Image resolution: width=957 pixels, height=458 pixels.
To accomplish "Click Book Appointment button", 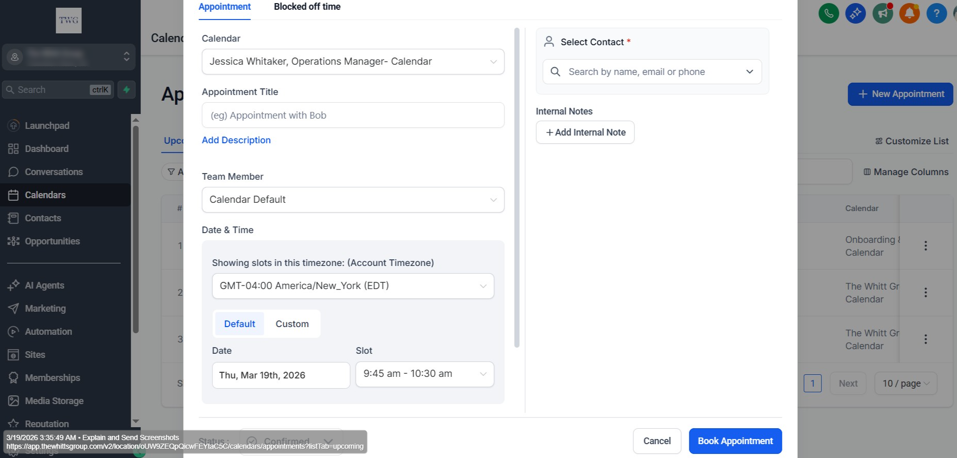I will tap(735, 441).
